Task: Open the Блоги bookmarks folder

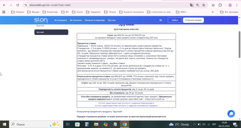Action: tap(77, 12)
